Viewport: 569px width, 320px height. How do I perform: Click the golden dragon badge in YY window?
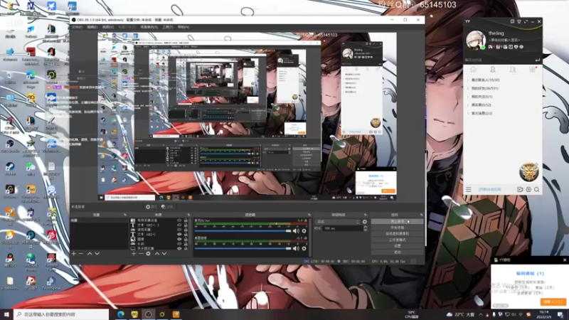[528, 171]
